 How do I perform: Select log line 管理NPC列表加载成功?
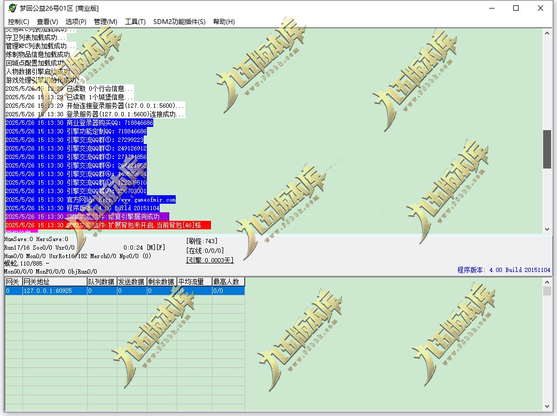41,46
